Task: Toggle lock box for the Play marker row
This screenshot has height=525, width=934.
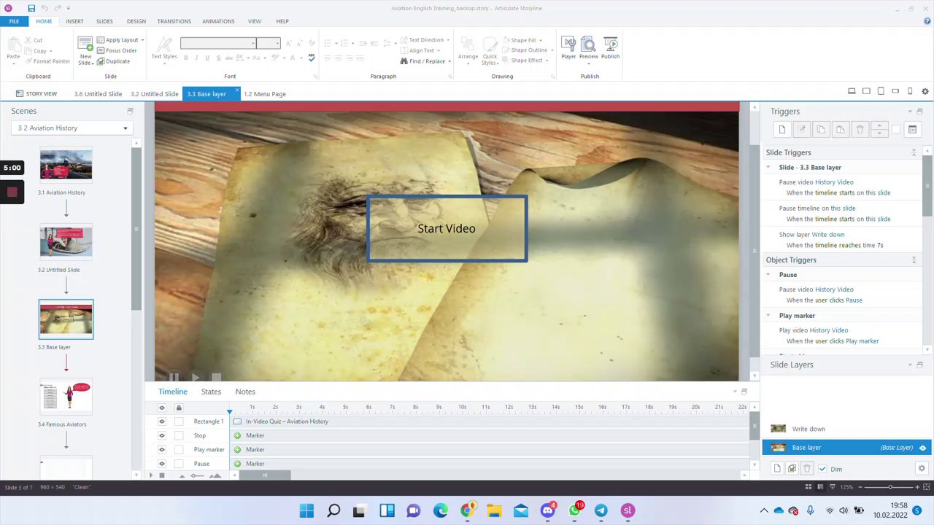Action: point(180,450)
